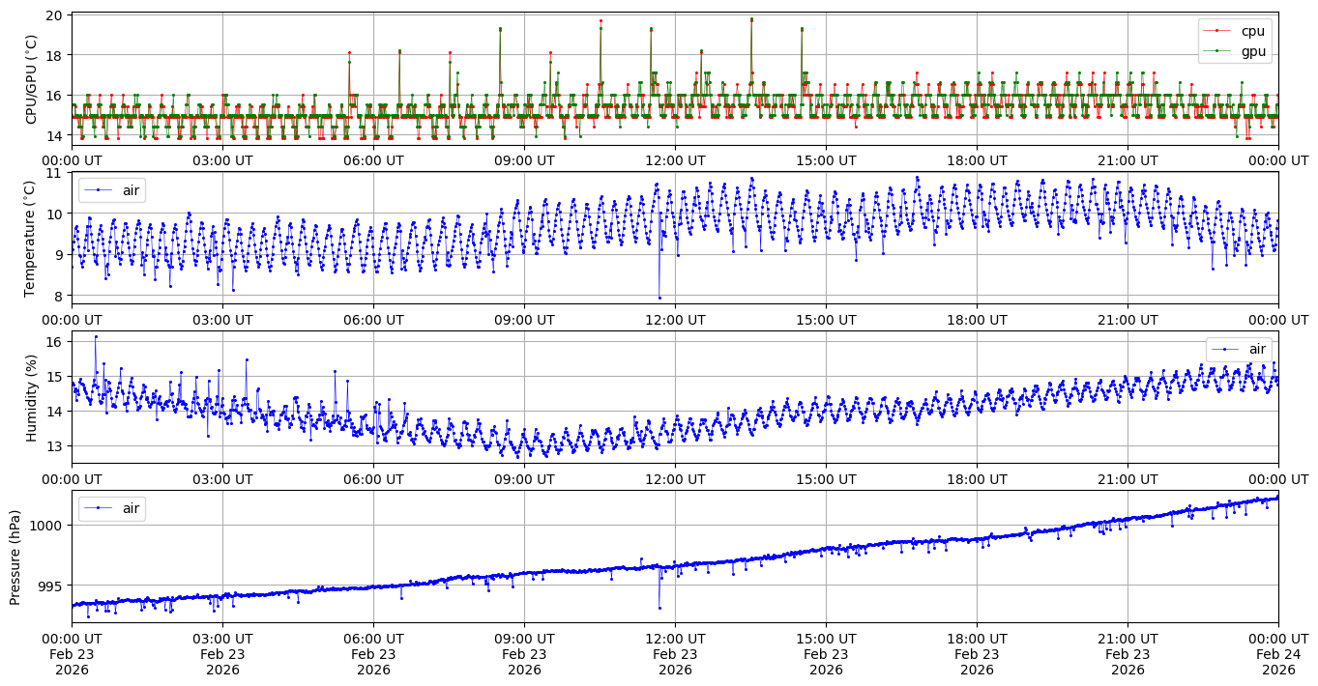Select the green gpu legend line marker
Viewport: 1318px width, 686px height.
point(1216,51)
